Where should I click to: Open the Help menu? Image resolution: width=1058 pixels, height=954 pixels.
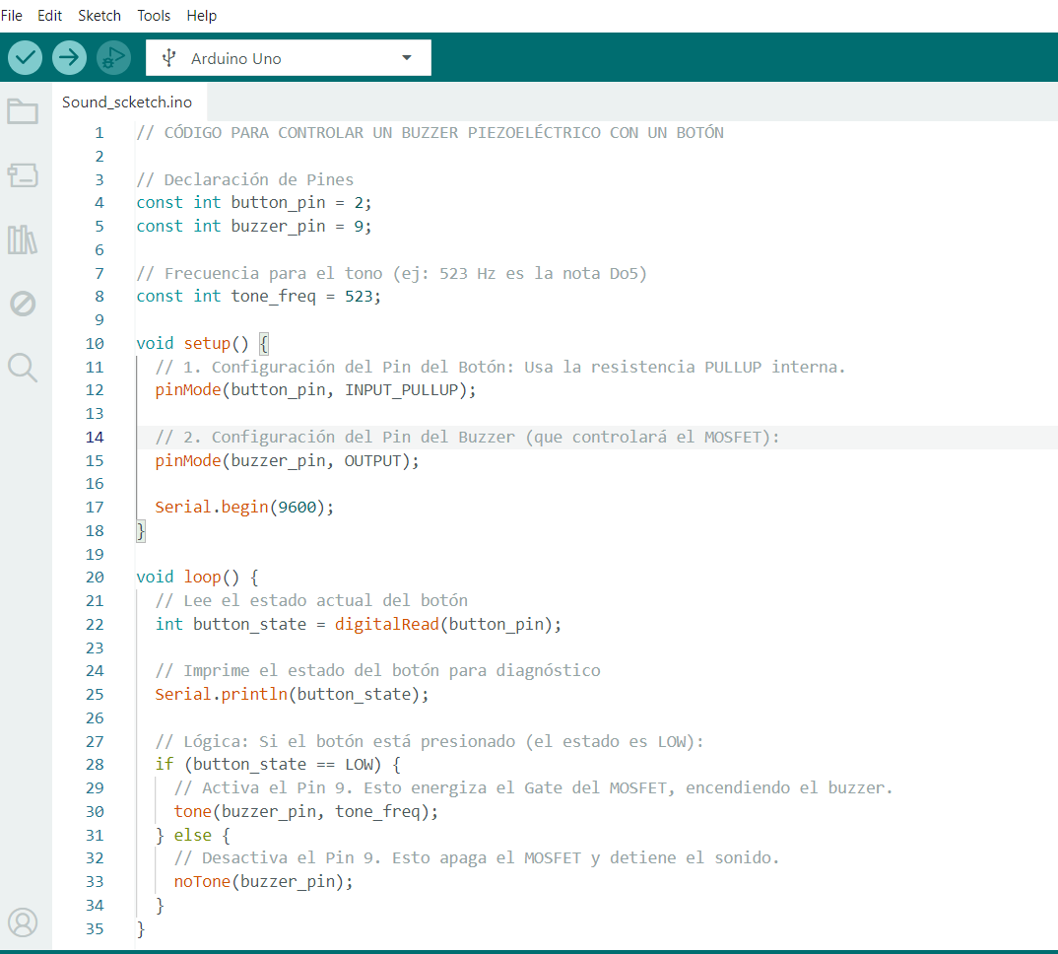[x=202, y=16]
